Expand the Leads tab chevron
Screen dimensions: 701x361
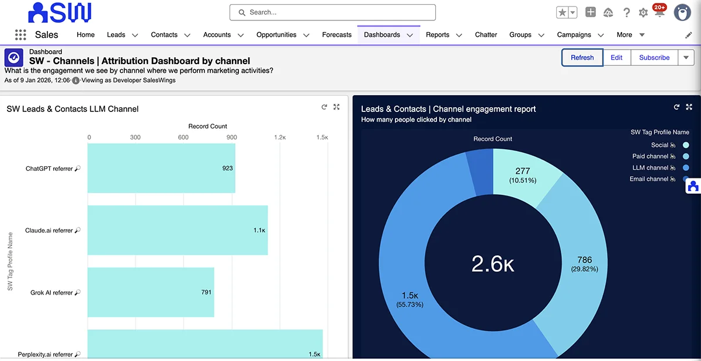(x=136, y=35)
